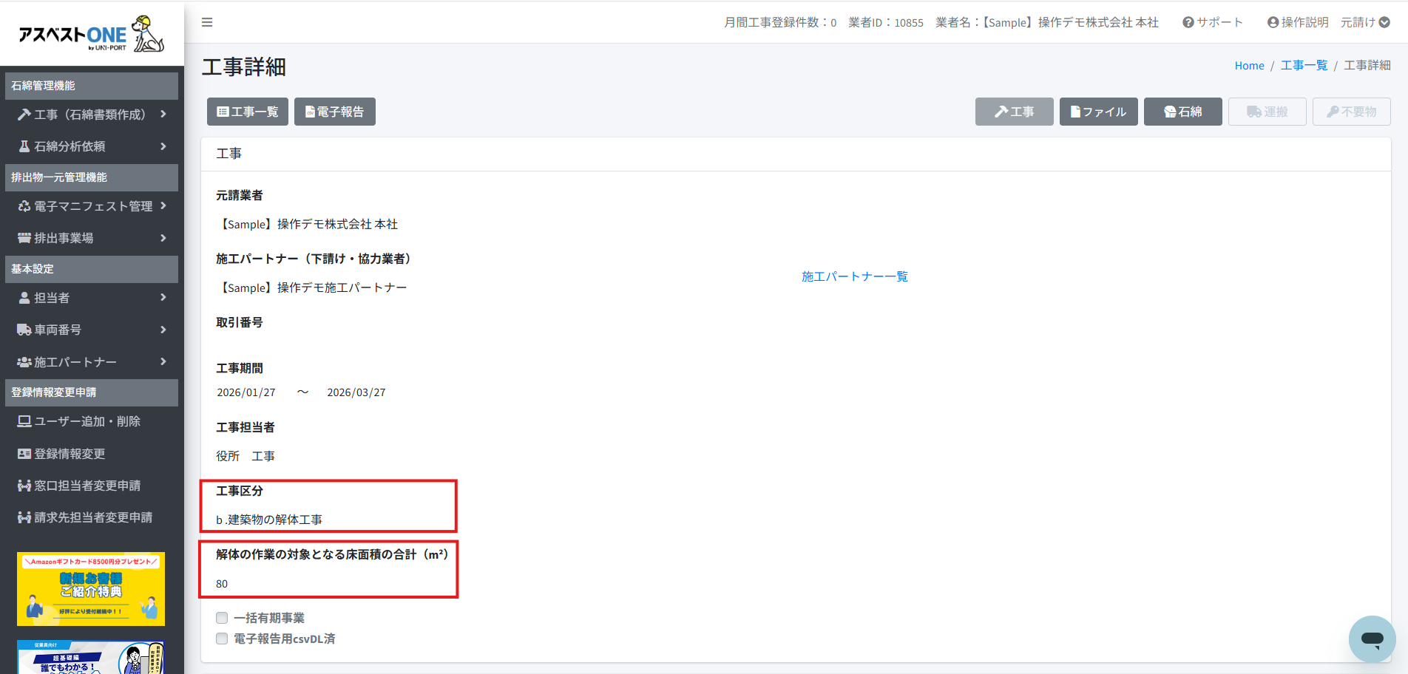Switch to the ファイル tab
The width and height of the screenshot is (1408, 674).
(x=1098, y=112)
